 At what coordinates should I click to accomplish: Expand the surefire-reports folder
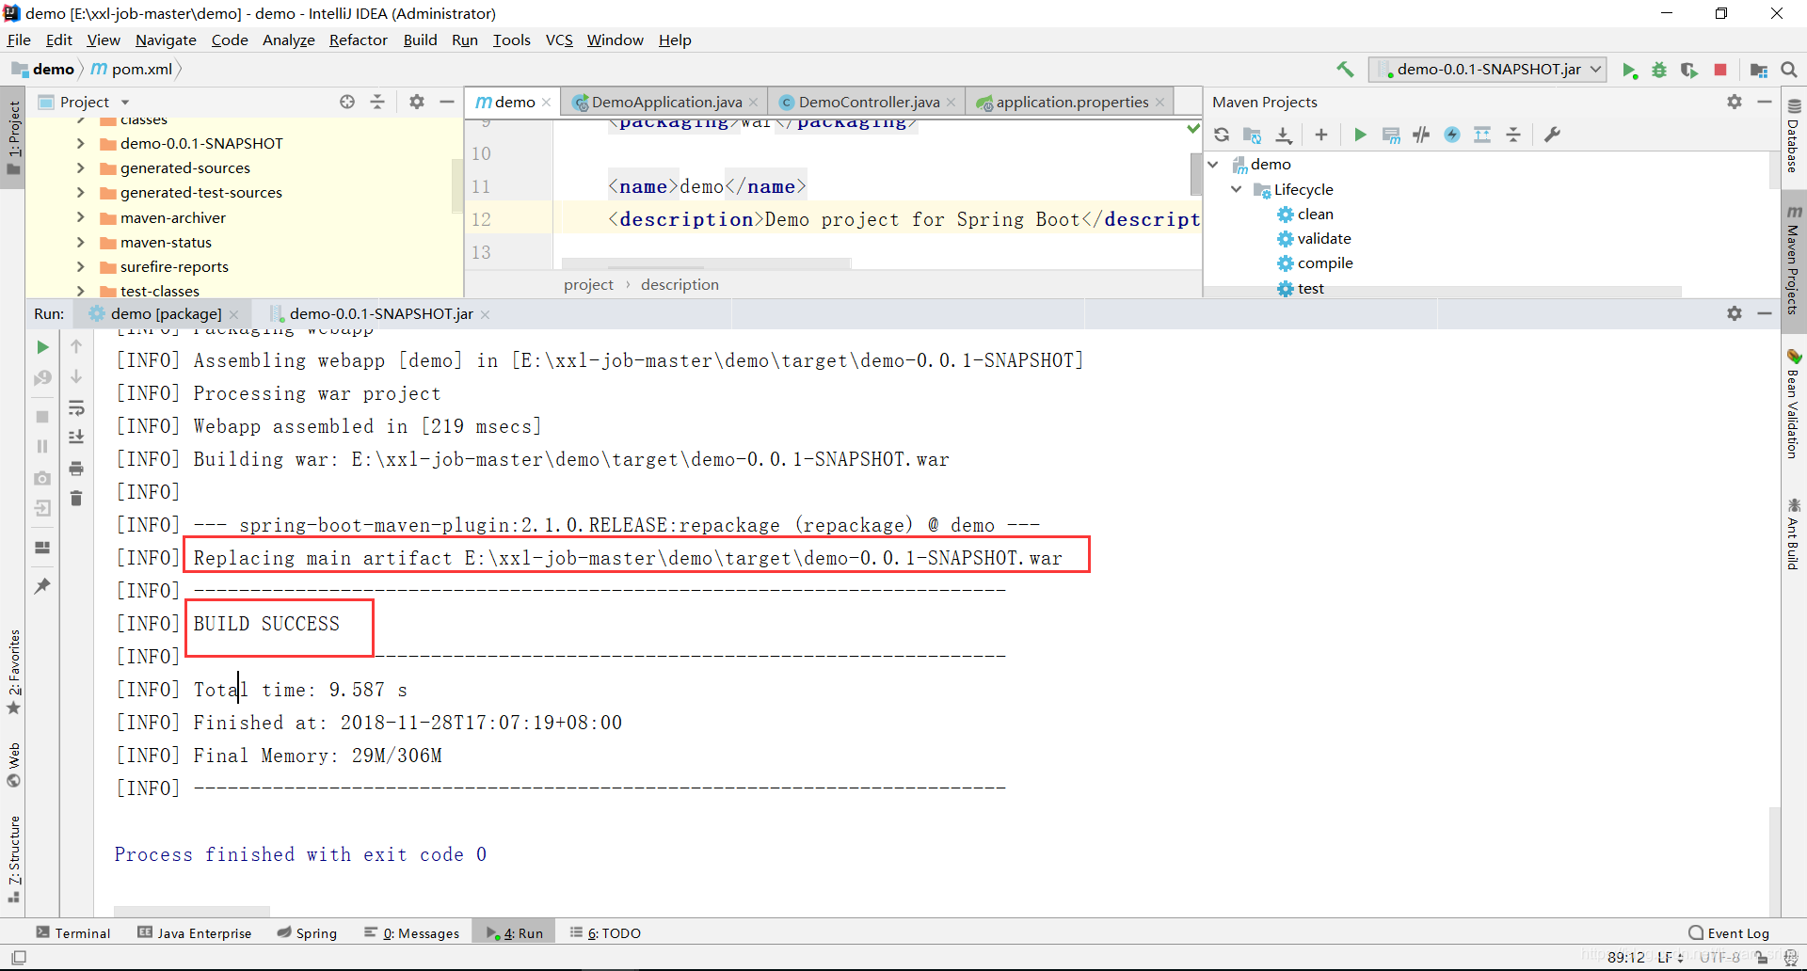point(80,267)
